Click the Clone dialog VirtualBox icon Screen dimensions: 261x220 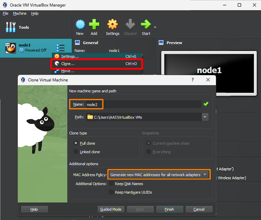tap(23, 80)
